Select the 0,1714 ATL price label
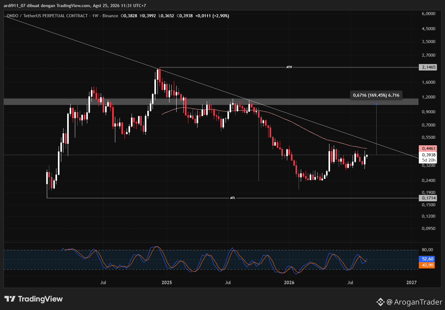 [428, 198]
